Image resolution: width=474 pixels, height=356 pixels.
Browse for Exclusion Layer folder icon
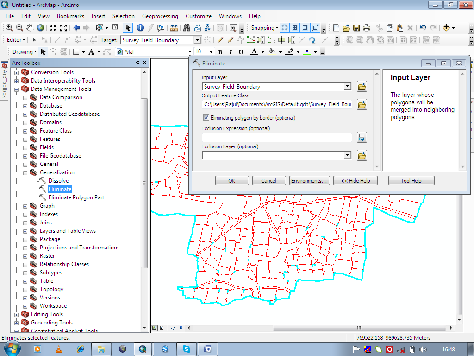coord(362,156)
